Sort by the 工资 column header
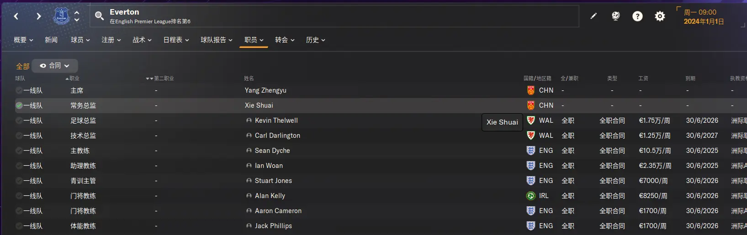This screenshot has height=235, width=747. tap(643, 78)
